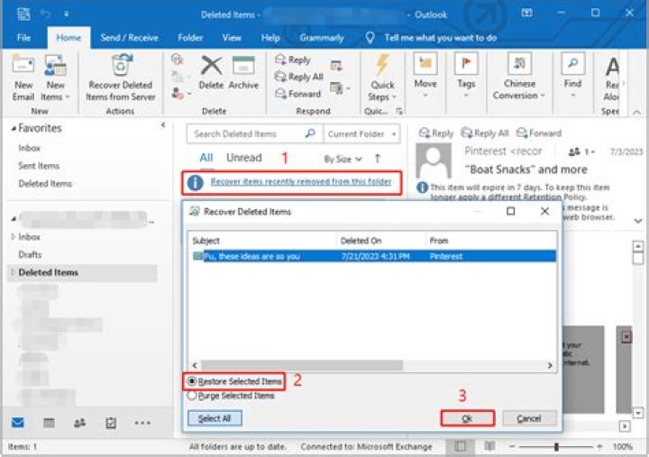Screen dimensions: 649x457
Task: Switch to the Send / Receive tab
Action: (x=130, y=38)
